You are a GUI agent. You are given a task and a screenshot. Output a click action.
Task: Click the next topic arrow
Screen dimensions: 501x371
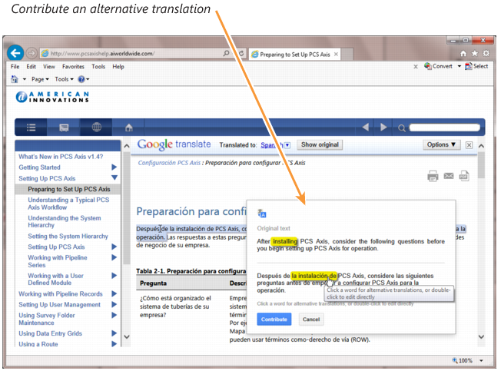[385, 127]
